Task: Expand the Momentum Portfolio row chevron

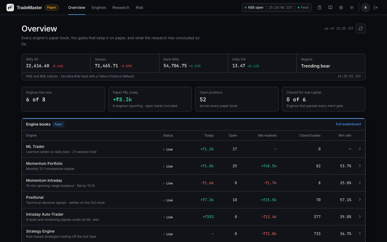Action: [360, 166]
